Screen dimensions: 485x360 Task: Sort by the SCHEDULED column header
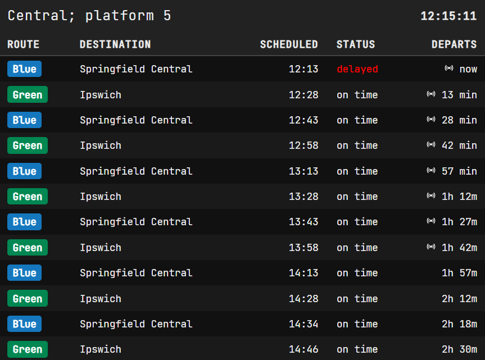[x=289, y=44]
